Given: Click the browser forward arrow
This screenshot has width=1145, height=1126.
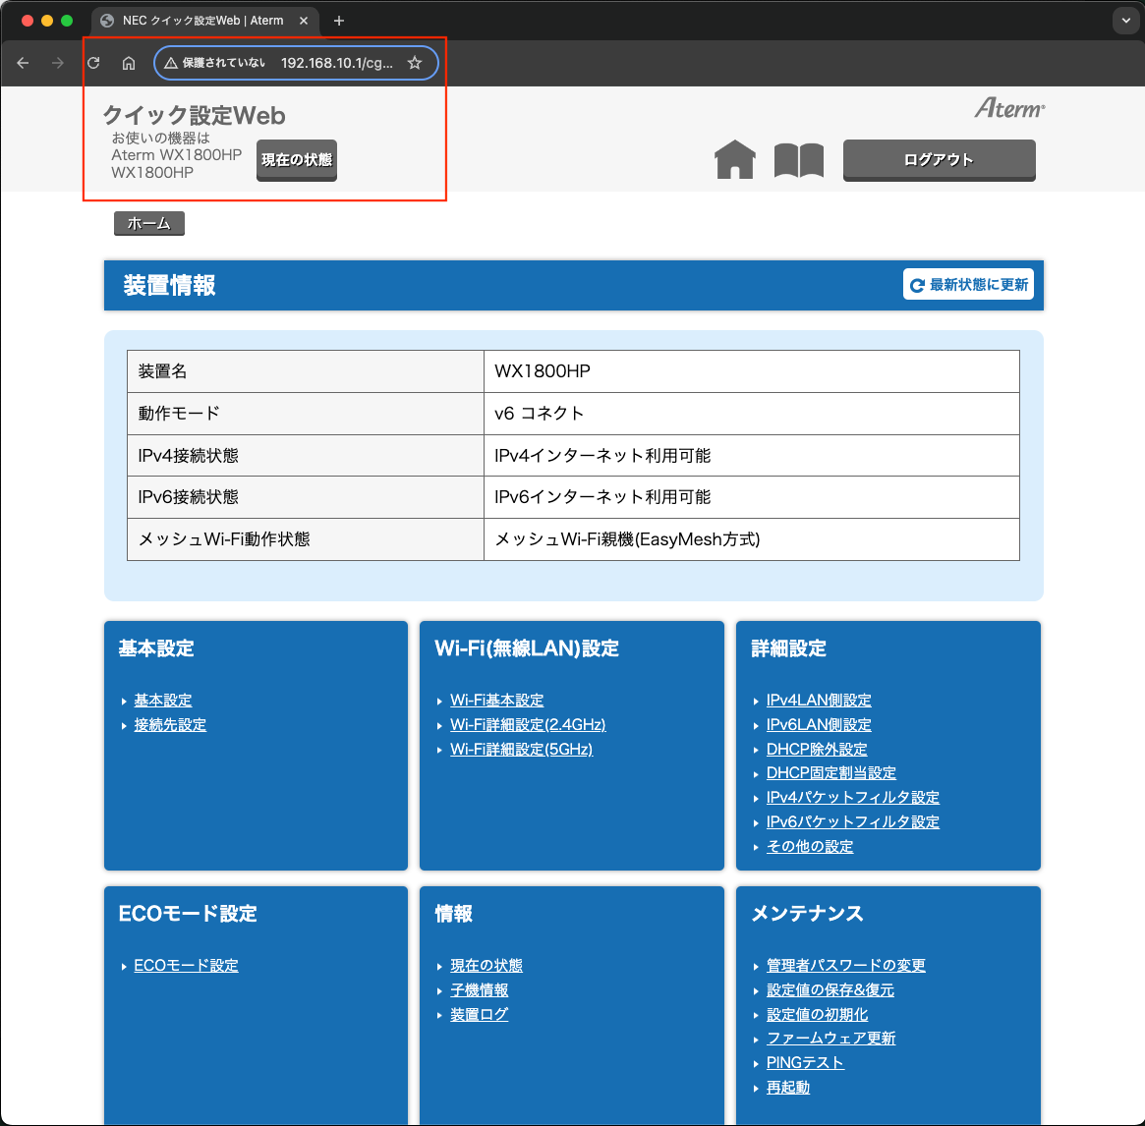Looking at the screenshot, I should pos(58,63).
